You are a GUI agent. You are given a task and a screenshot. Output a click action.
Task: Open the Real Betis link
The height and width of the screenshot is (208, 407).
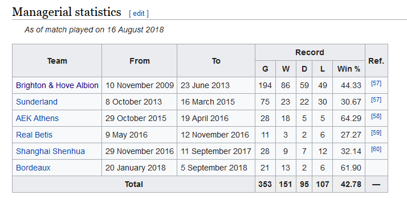pos(34,135)
